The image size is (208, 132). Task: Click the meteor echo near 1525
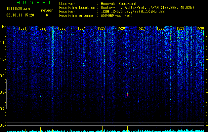[x=102, y=97]
